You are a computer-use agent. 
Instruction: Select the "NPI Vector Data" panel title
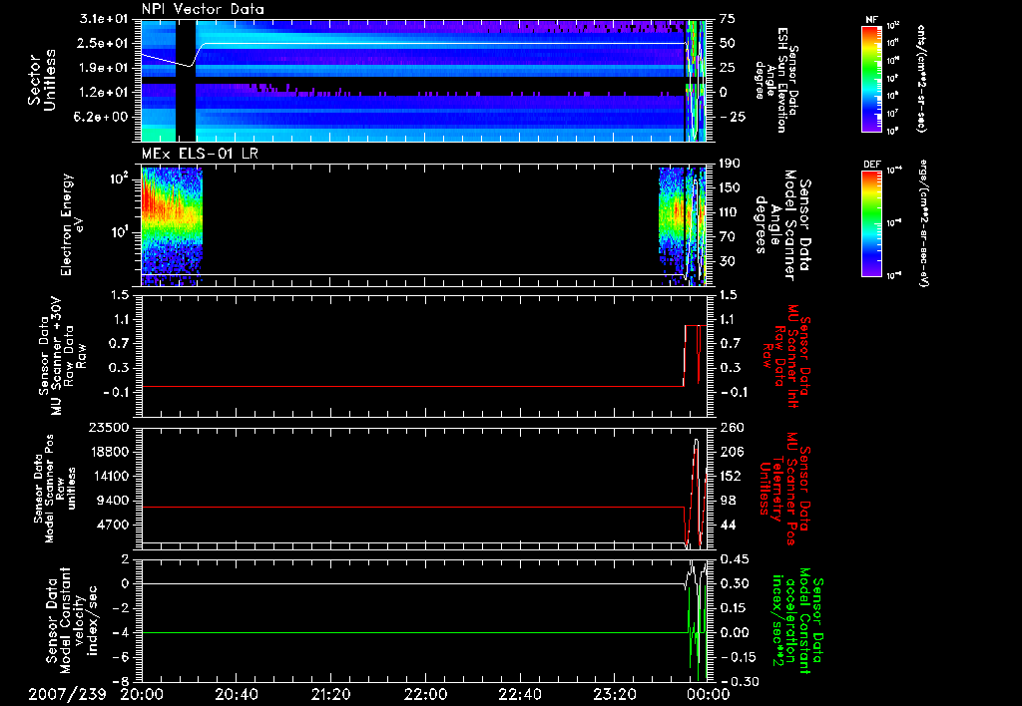[203, 9]
